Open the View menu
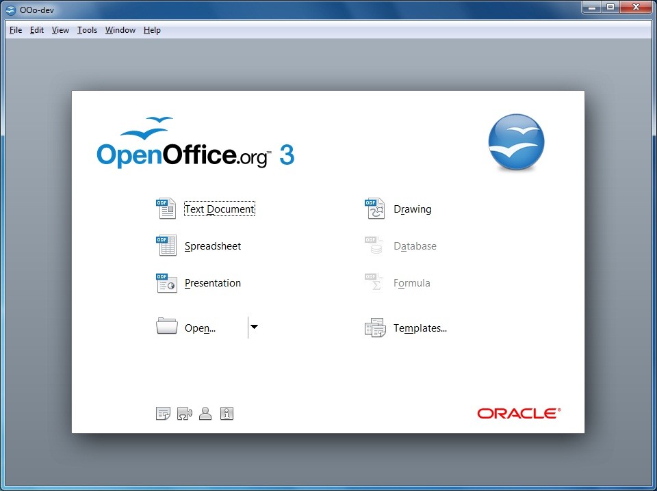This screenshot has width=657, height=491. (60, 30)
